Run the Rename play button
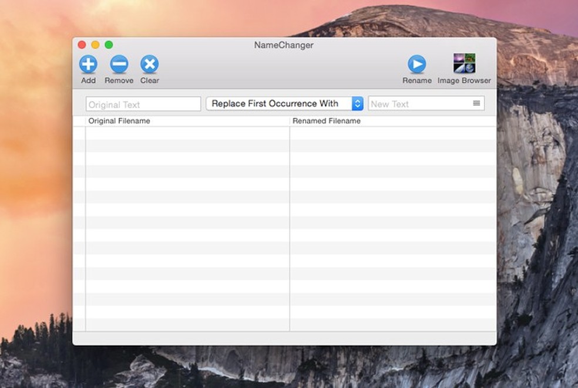 tap(416, 64)
